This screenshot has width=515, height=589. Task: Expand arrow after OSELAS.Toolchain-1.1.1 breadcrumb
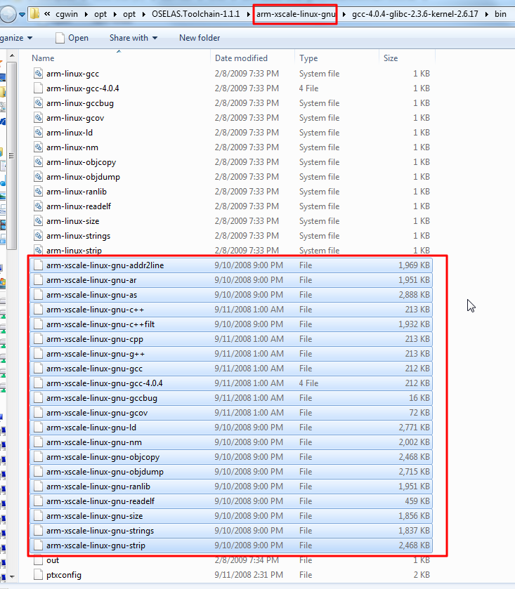coord(248,14)
